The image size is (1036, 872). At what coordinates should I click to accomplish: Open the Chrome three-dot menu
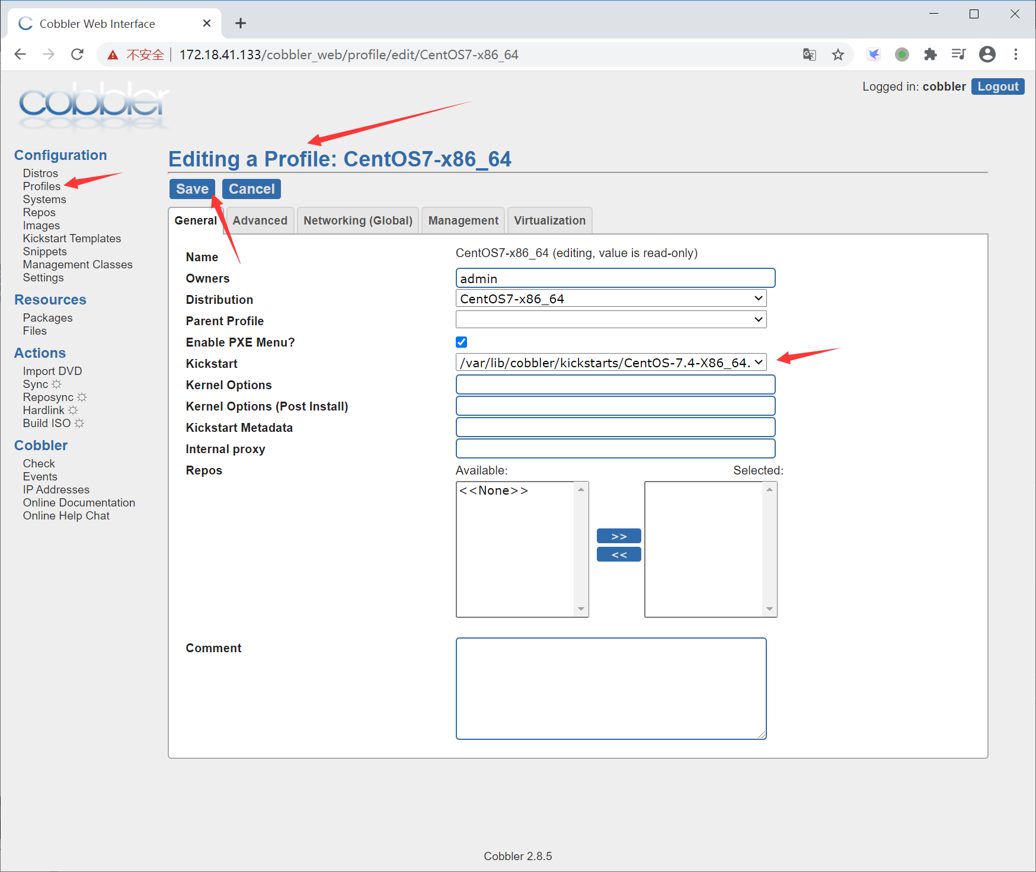point(1015,54)
